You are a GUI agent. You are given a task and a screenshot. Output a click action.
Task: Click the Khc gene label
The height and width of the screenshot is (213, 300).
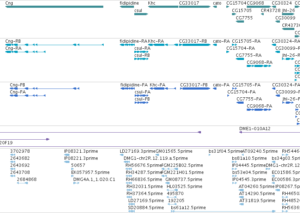click(x=152, y=3)
